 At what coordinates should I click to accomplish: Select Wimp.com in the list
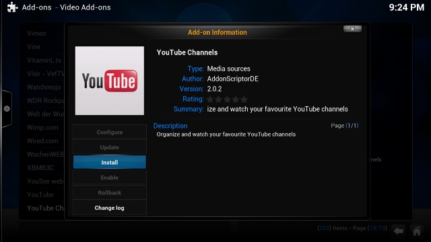point(42,128)
